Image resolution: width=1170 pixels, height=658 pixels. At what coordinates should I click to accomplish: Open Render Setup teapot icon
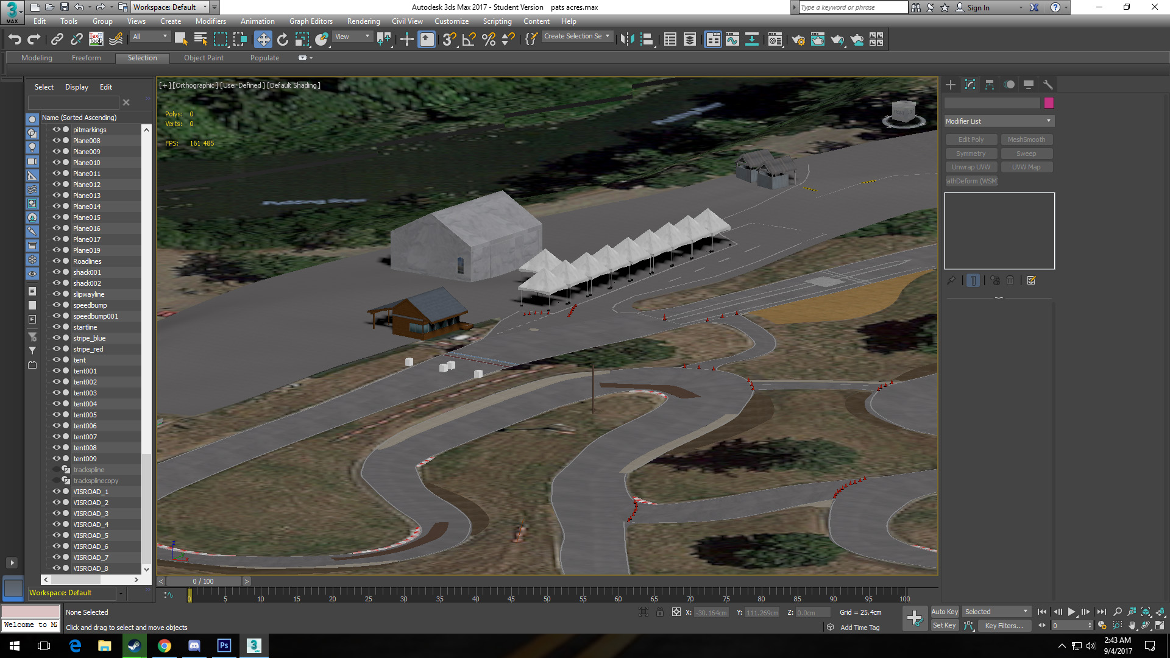click(798, 40)
